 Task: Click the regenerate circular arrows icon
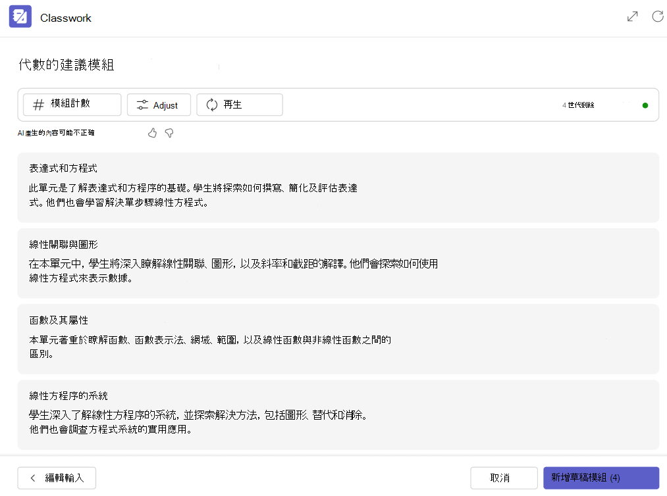pyautogui.click(x=212, y=105)
